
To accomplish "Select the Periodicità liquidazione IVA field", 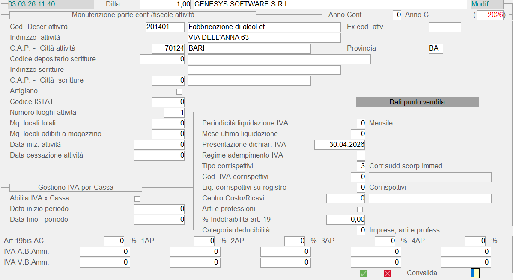I will pyautogui.click(x=361, y=123).
